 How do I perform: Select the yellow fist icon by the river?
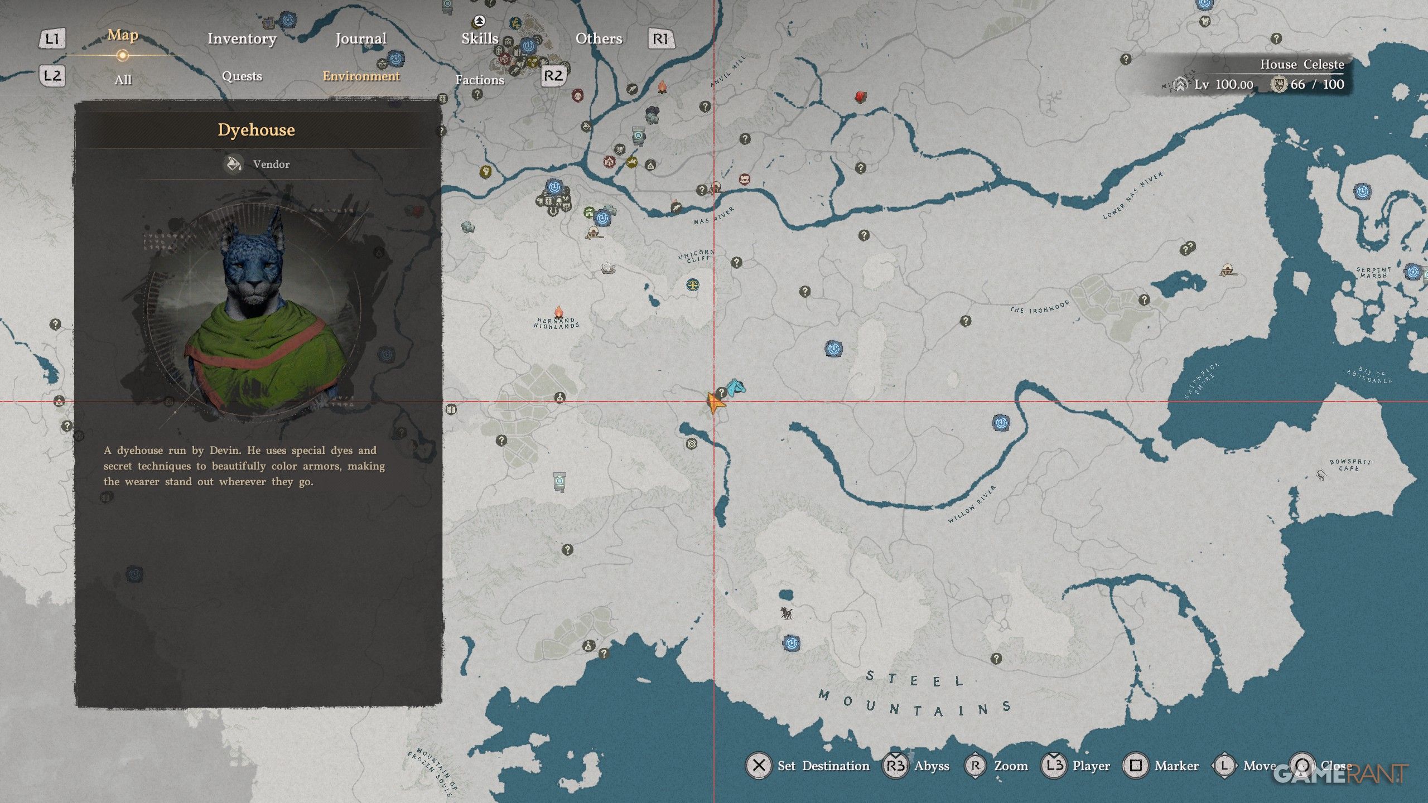click(485, 171)
